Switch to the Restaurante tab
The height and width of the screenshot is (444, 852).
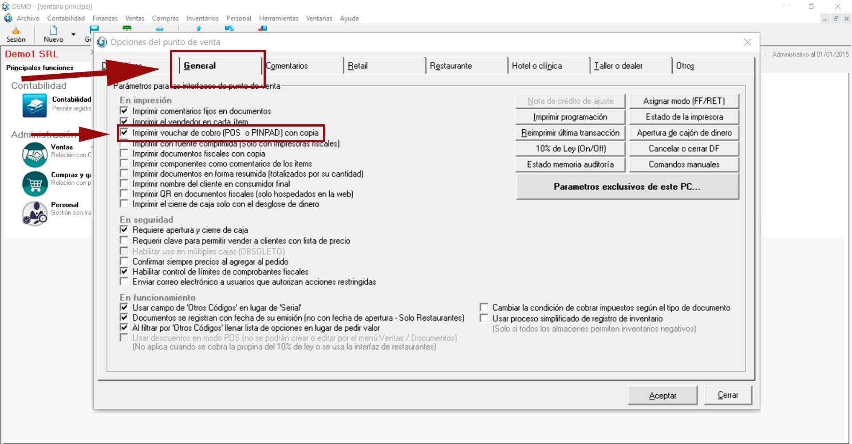[450, 66]
